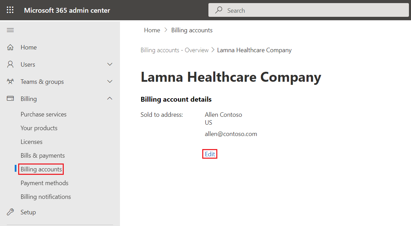Click Lamna Healthcare Company breadcrumb text
The width and height of the screenshot is (411, 226).
point(254,50)
